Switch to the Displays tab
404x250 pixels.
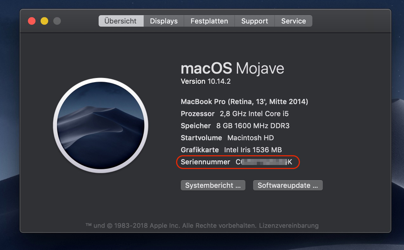(164, 21)
